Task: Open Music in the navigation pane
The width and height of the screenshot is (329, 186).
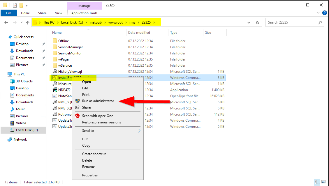Action: tap(21, 109)
